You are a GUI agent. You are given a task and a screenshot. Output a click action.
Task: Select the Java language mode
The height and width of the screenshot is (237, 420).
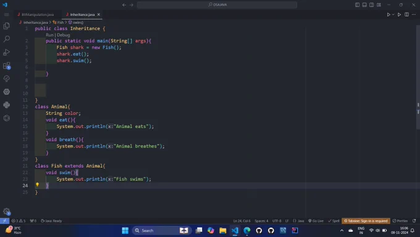[298, 221]
